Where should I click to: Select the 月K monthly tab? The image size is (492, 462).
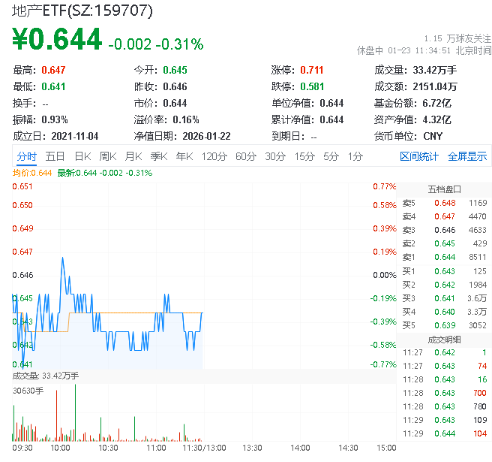(133, 156)
